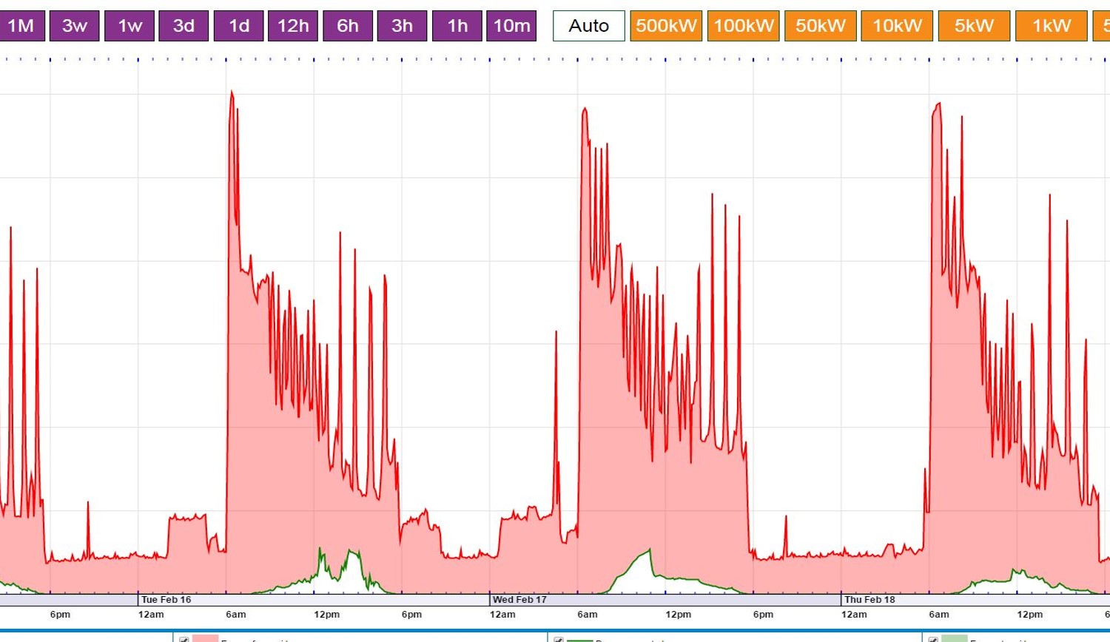1110x642 pixels.
Task: Set power scale to 500kW
Action: coord(666,26)
